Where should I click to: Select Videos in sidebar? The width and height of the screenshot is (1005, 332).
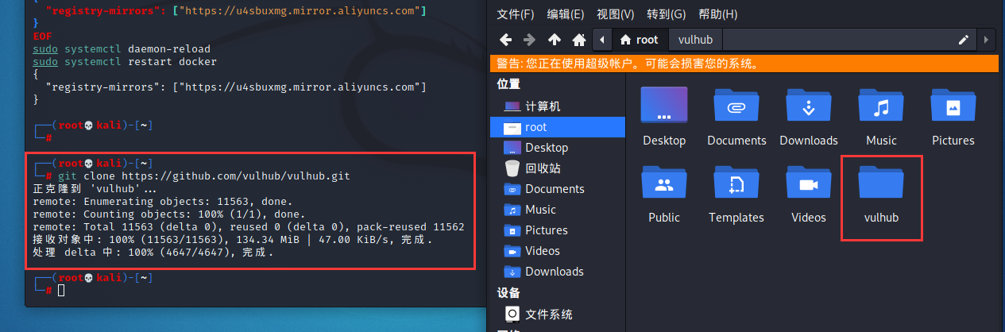556,251
